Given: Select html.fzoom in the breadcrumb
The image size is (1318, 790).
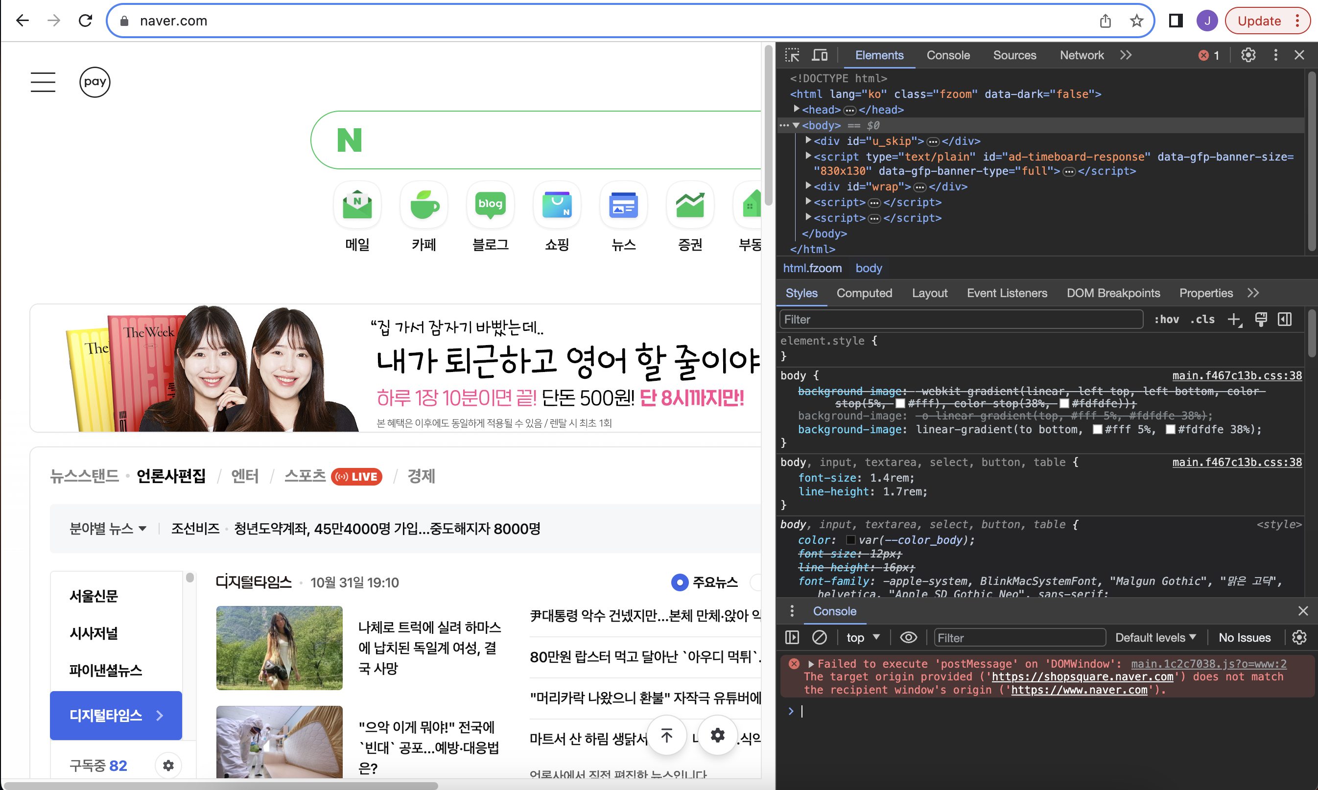Looking at the screenshot, I should pyautogui.click(x=812, y=268).
